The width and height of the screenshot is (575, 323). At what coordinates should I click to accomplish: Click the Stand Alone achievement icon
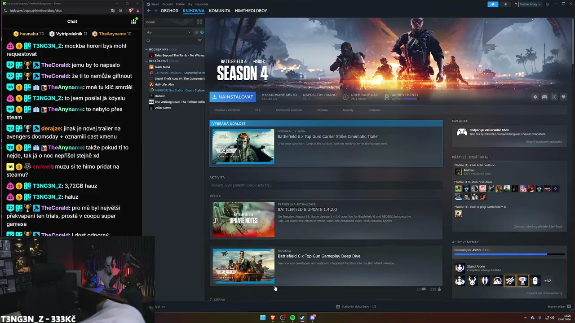point(460,268)
